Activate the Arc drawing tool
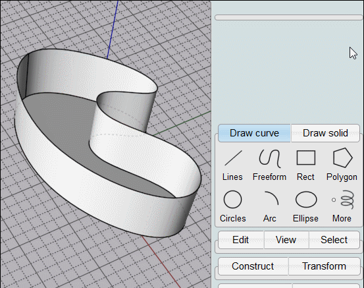 [x=270, y=206]
